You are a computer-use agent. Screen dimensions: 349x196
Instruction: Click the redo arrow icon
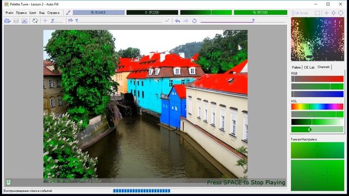185,21
